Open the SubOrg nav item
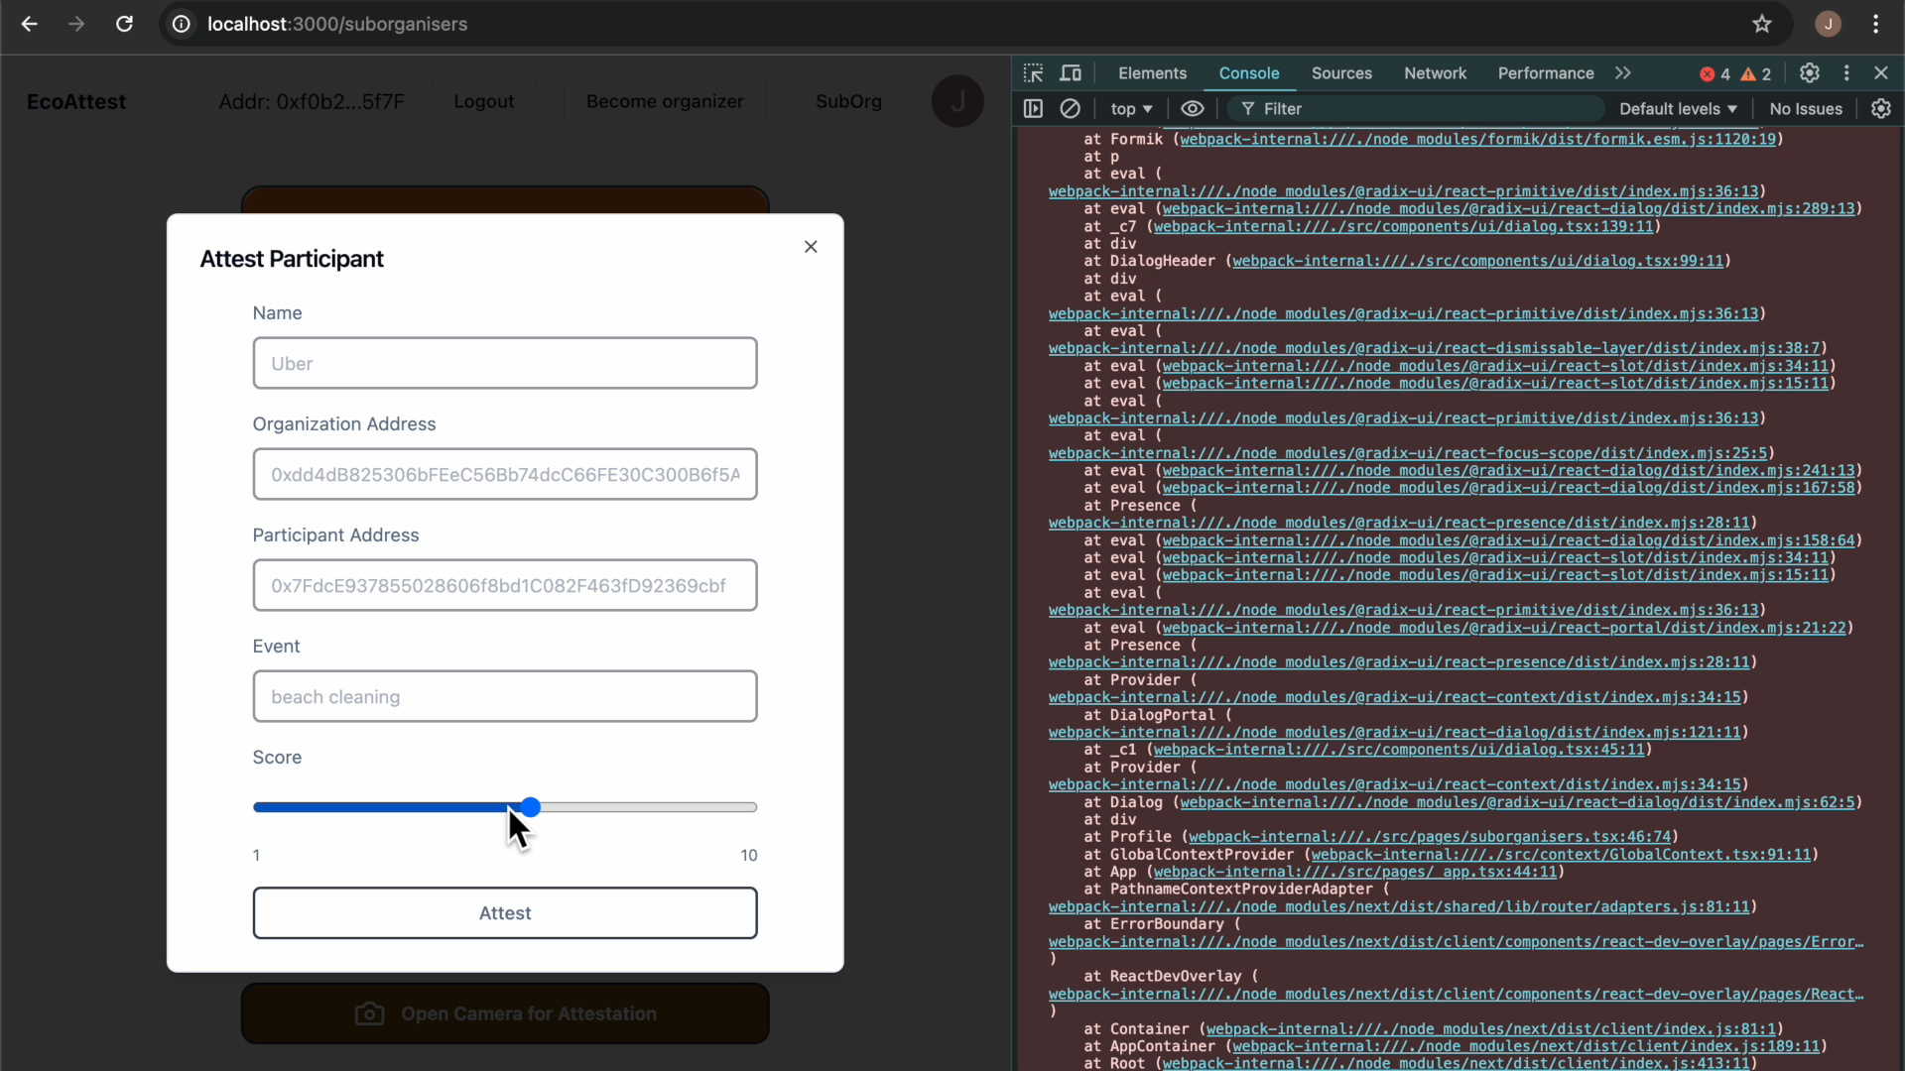 [x=848, y=101]
